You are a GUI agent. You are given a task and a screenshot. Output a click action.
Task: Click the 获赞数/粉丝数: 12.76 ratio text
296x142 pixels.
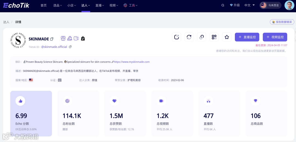coord(122,129)
